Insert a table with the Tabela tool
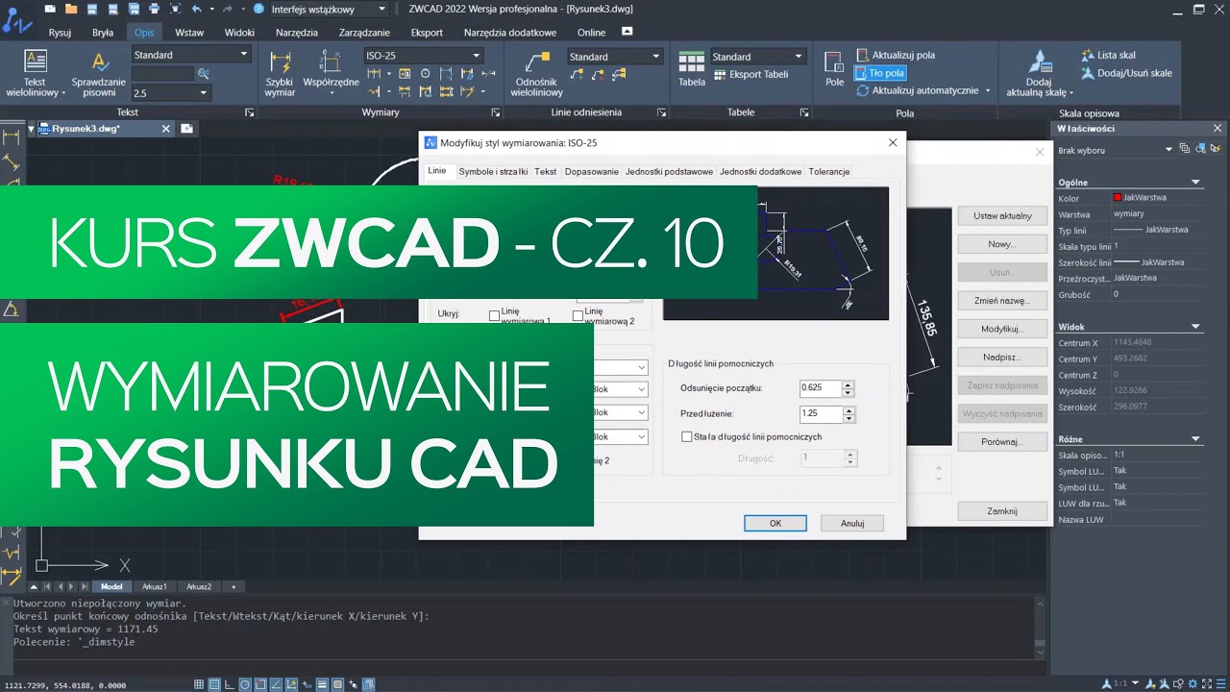 point(692,69)
